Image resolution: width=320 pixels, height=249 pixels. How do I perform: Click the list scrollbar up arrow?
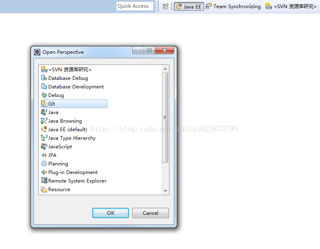click(165, 69)
